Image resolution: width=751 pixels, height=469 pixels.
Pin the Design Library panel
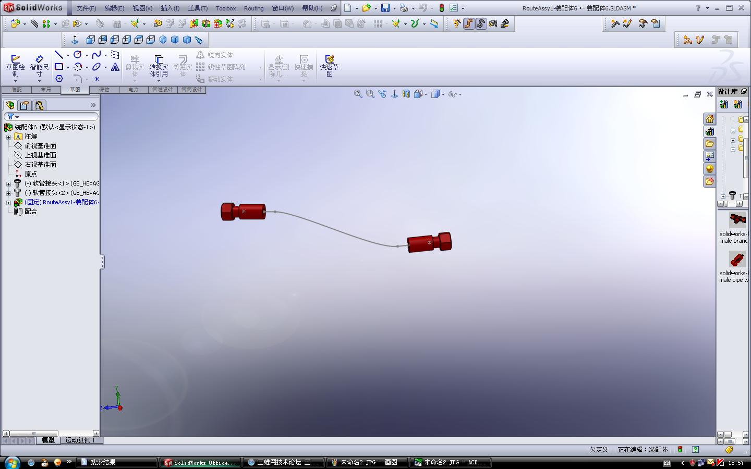tap(744, 91)
